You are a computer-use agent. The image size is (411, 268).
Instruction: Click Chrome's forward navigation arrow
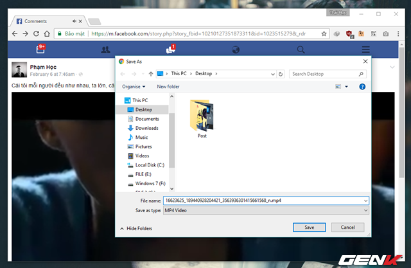[x=26, y=33]
